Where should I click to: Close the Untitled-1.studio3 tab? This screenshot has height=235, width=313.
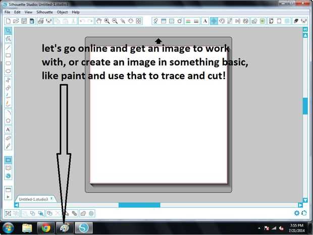tap(51, 199)
